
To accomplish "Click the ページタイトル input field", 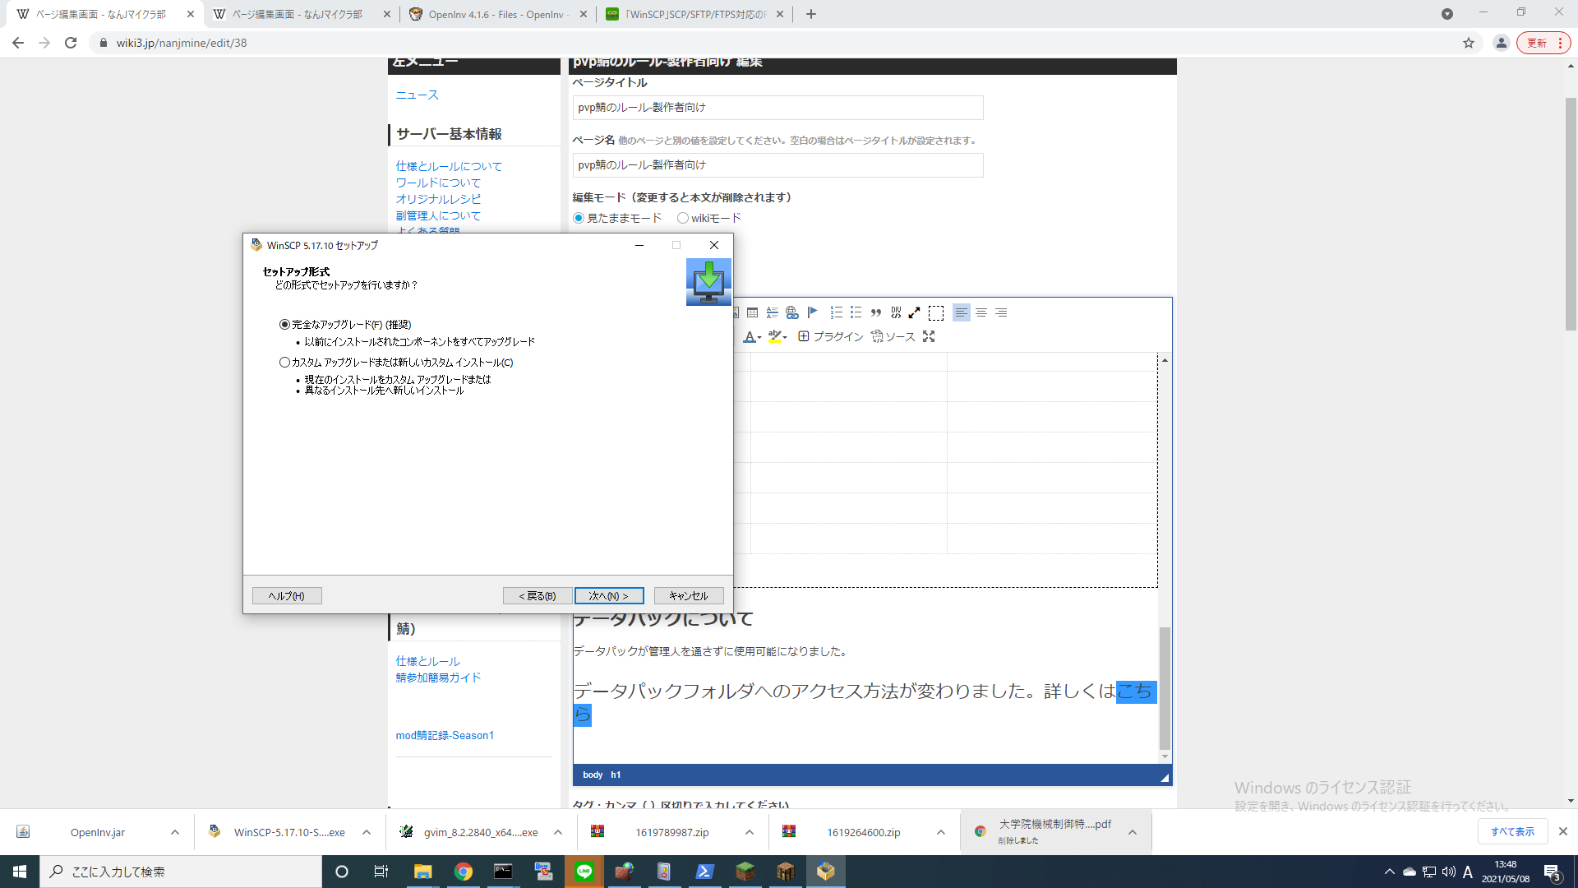I will 777,108.
